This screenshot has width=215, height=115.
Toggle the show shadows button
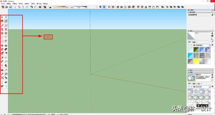(50, 7)
